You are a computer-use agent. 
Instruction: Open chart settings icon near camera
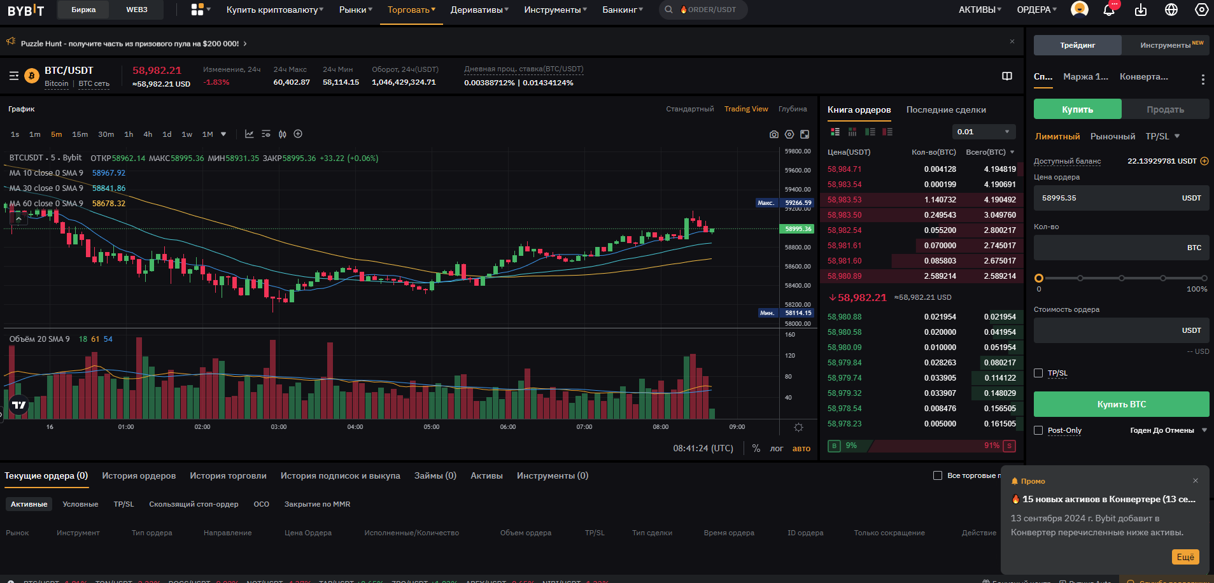(789, 134)
